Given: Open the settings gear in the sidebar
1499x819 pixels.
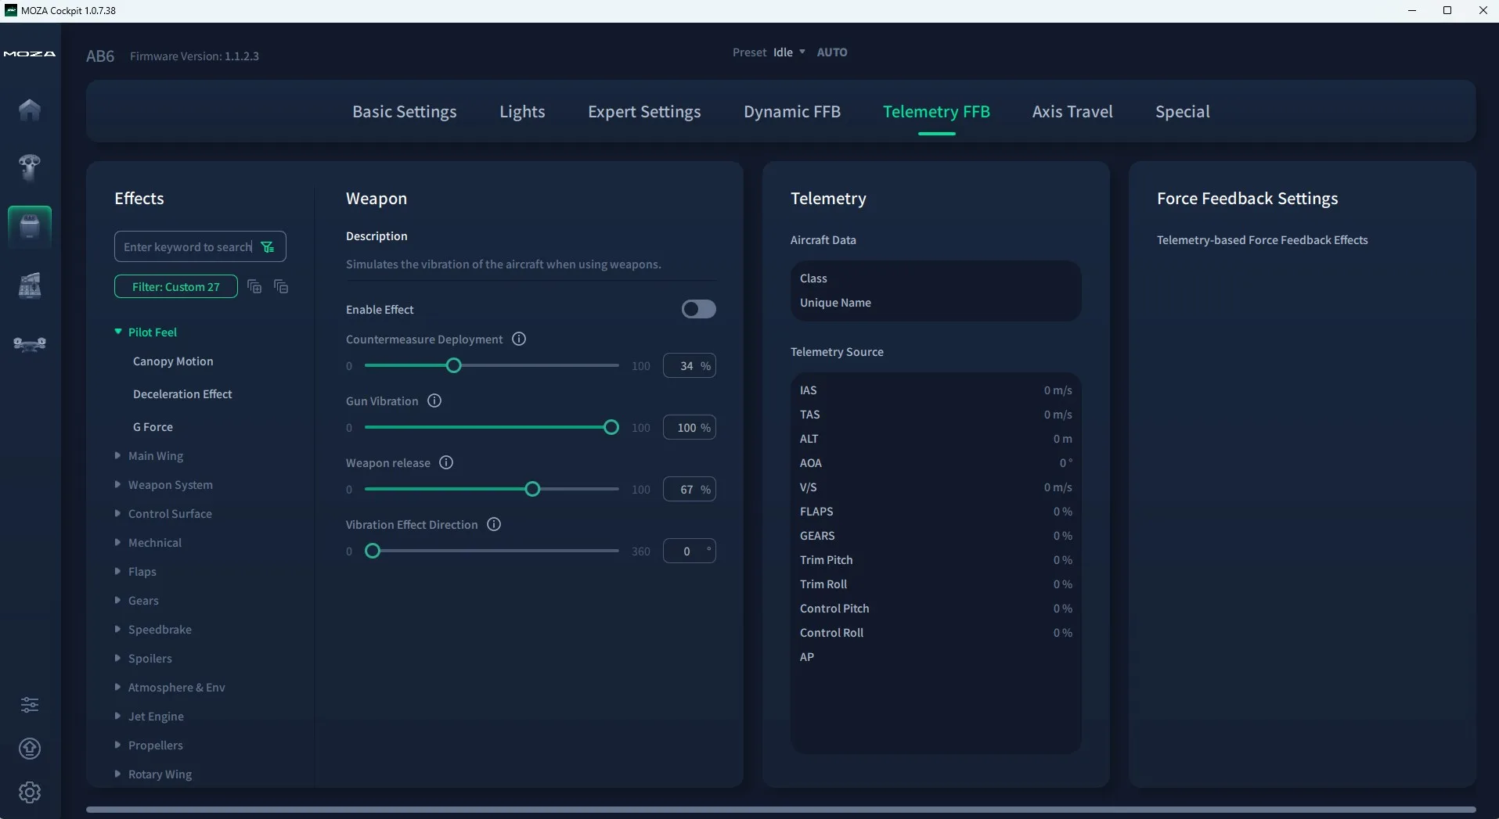Looking at the screenshot, I should 30,792.
